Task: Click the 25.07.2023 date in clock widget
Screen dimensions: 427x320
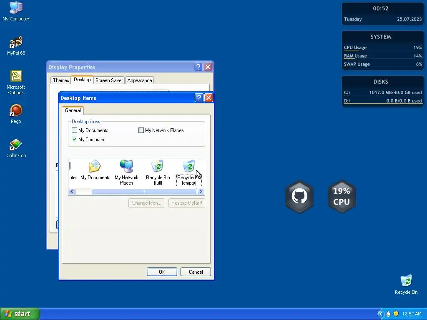Action: (x=409, y=19)
